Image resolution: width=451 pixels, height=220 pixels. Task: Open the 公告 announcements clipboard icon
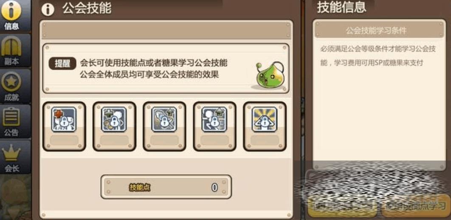12,121
